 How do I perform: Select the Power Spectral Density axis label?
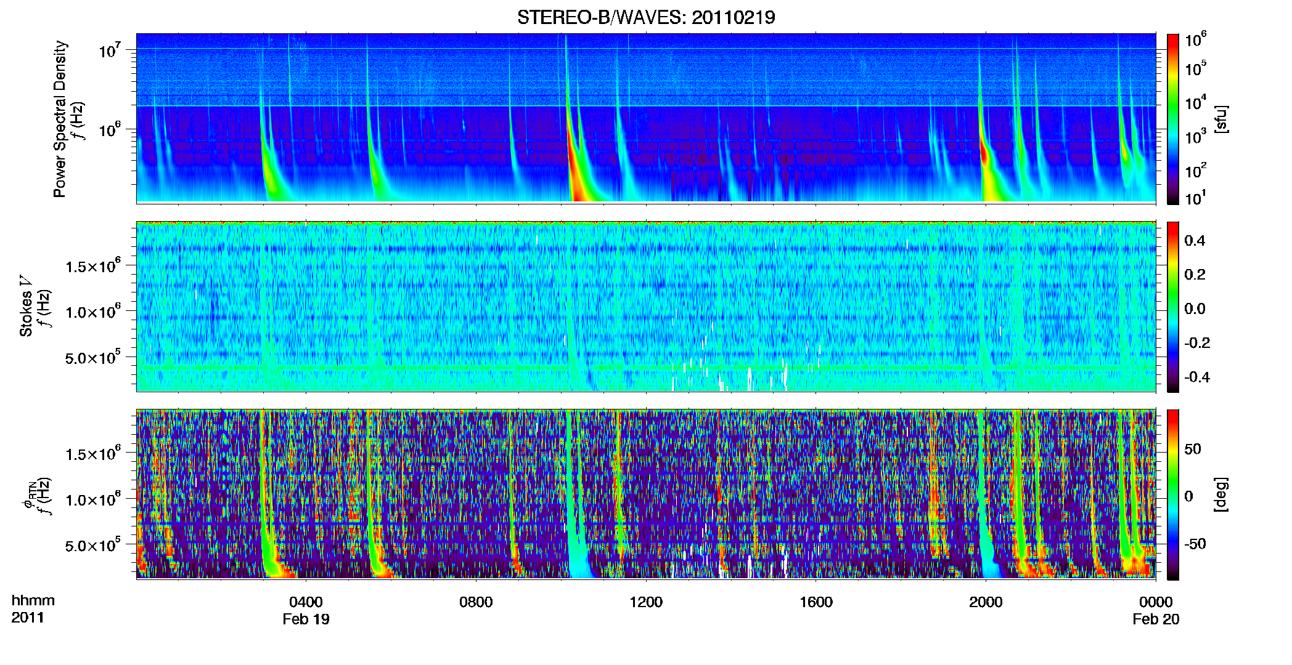tap(60, 119)
